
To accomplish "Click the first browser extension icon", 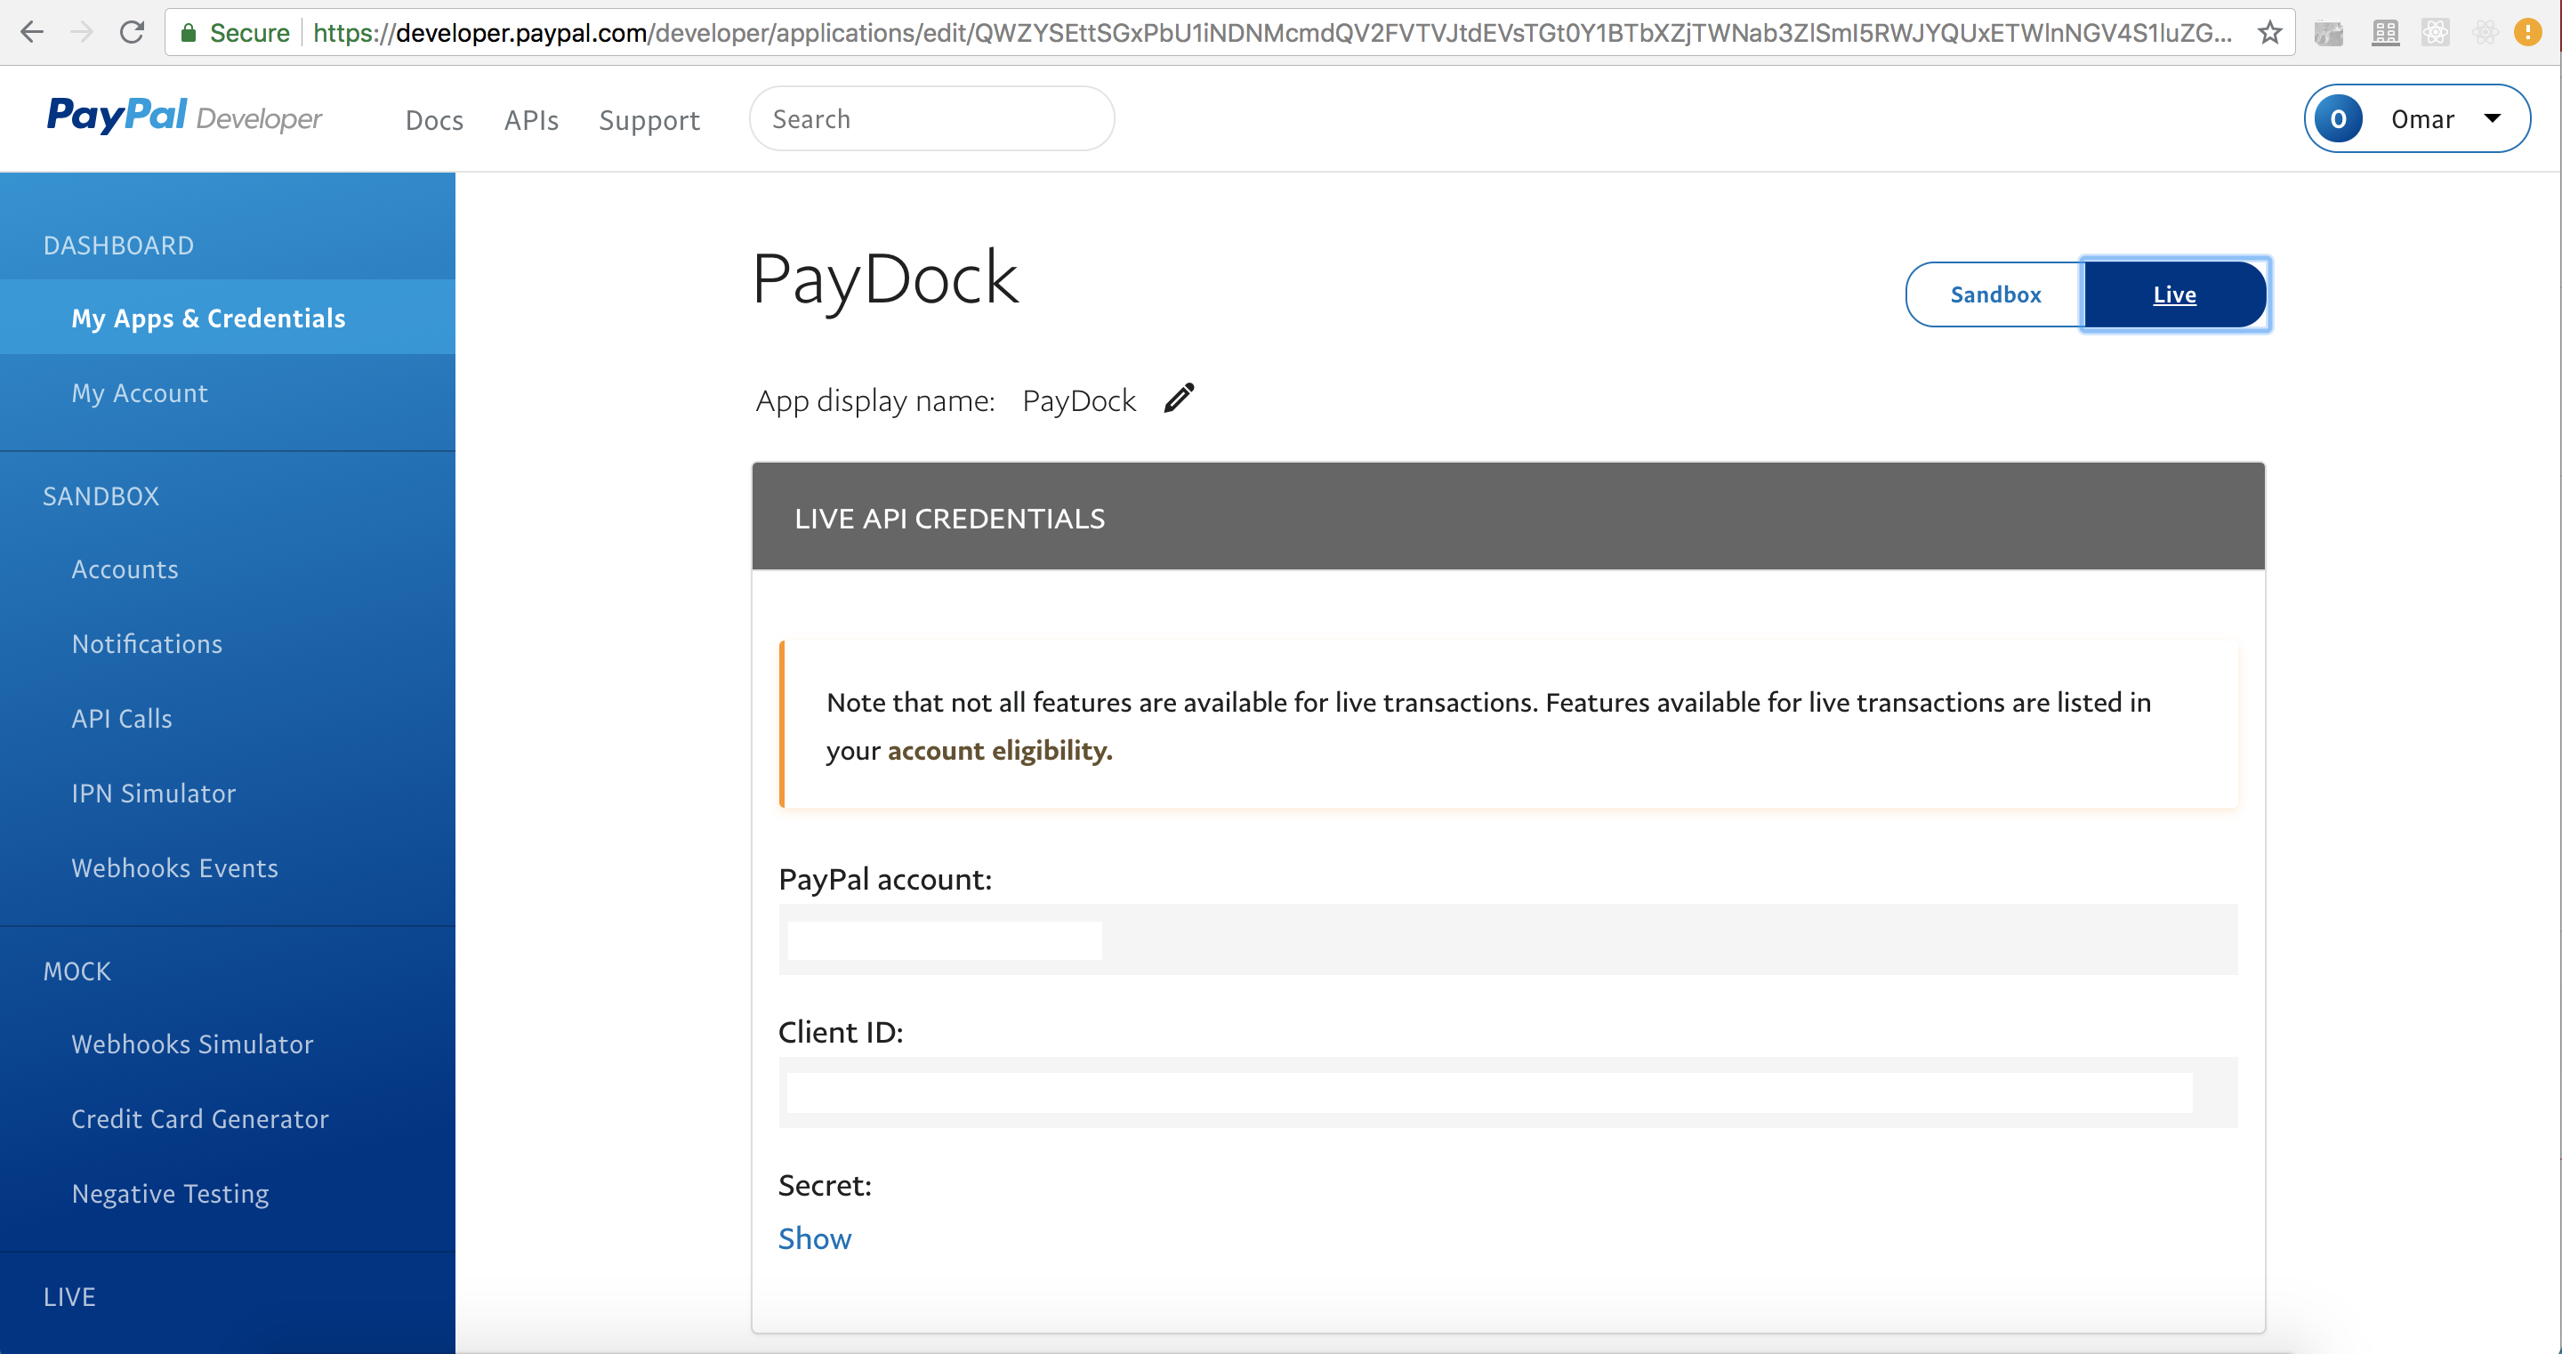I will [2328, 33].
